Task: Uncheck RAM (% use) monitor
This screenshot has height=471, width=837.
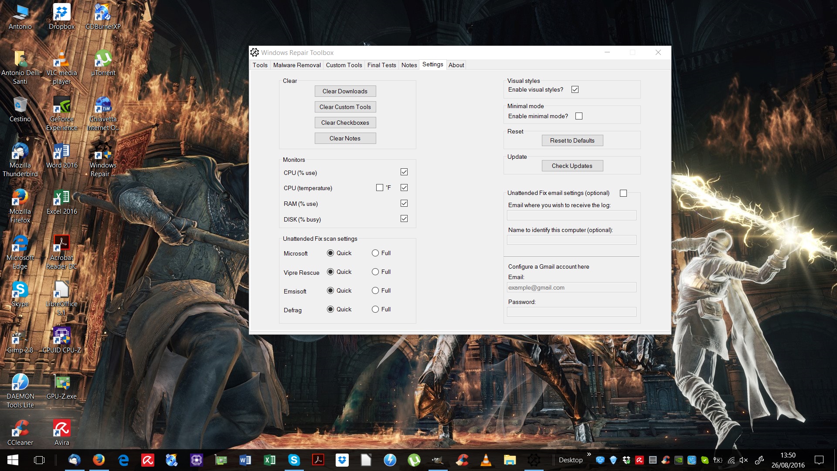Action: 404,203
